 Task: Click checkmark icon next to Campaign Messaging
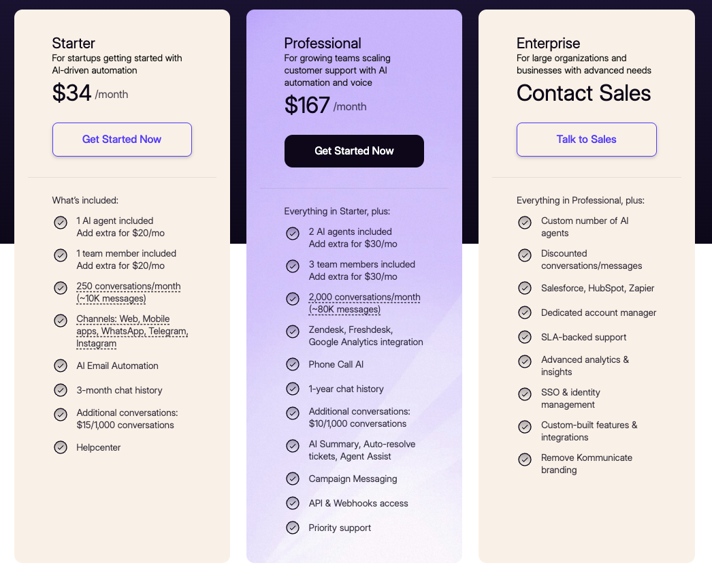coord(293,479)
